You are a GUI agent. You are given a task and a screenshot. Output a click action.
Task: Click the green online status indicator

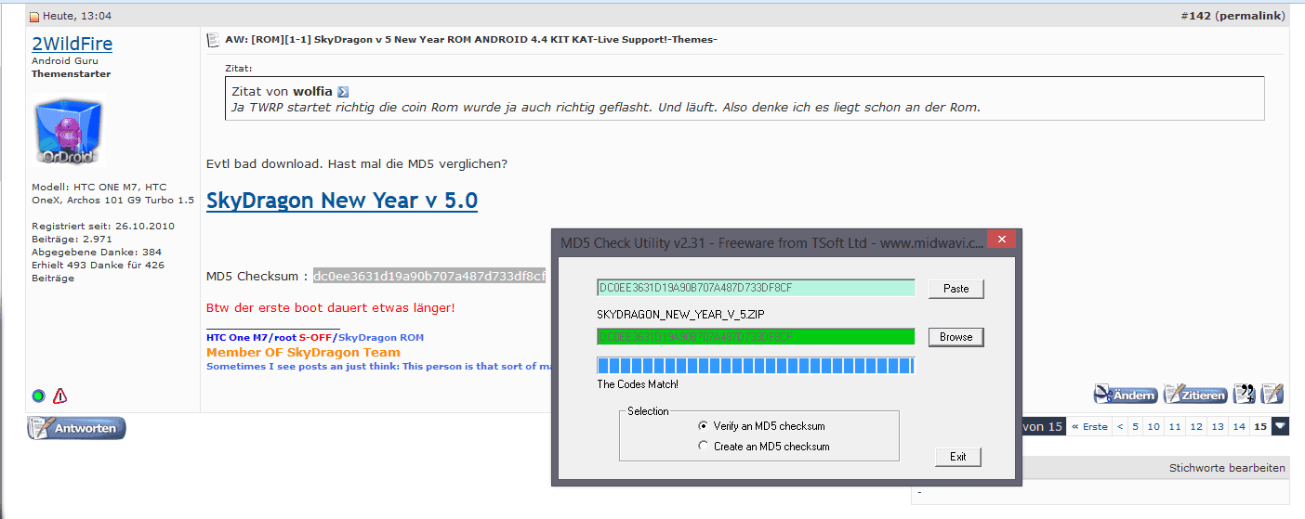click(x=38, y=396)
